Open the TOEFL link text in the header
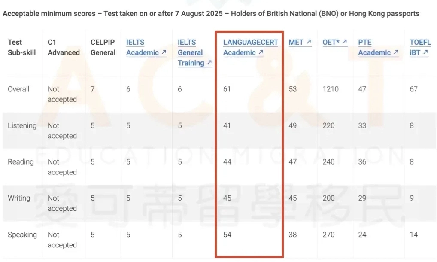The height and width of the screenshot is (262, 437). (x=420, y=42)
